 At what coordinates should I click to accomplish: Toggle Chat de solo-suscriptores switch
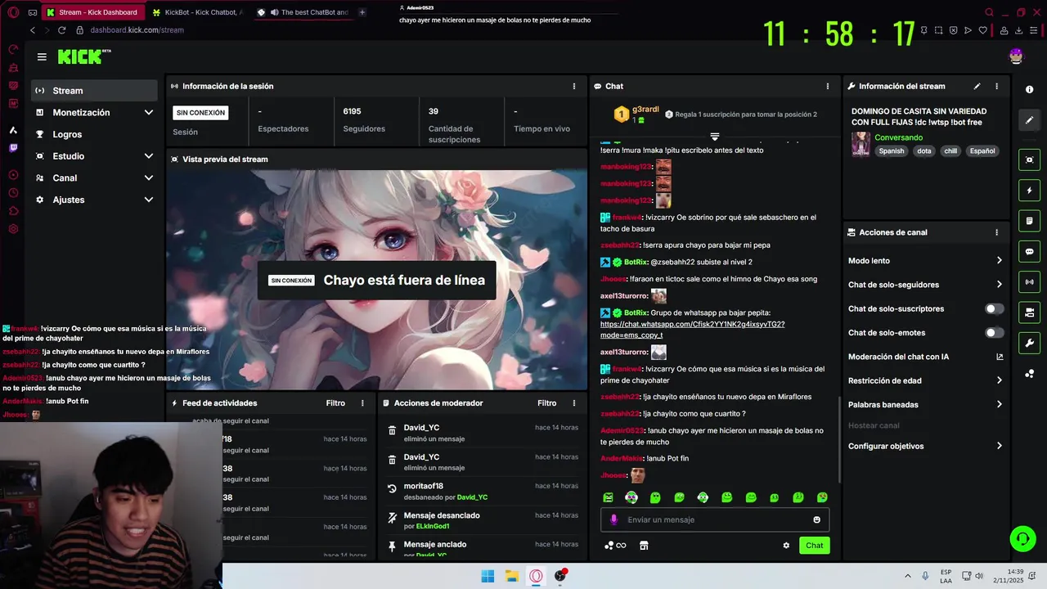click(x=994, y=308)
